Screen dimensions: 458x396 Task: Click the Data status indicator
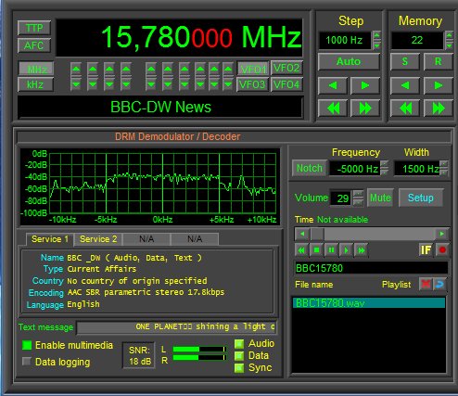click(x=239, y=356)
